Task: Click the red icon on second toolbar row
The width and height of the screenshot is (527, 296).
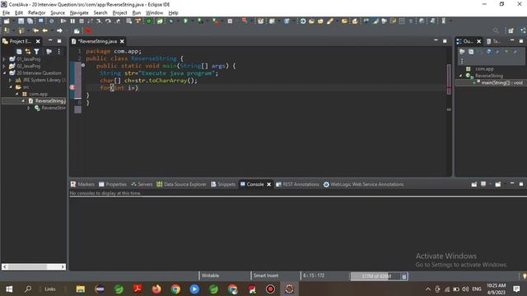Action: pos(88,31)
